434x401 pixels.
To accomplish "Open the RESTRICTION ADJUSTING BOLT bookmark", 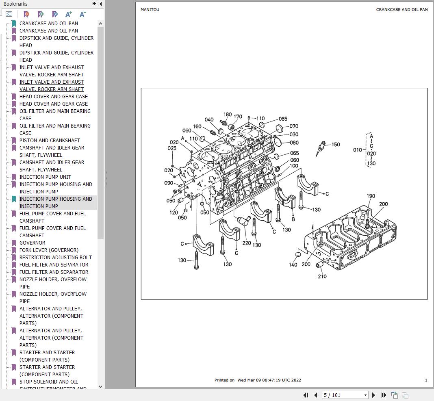I will pos(55,257).
